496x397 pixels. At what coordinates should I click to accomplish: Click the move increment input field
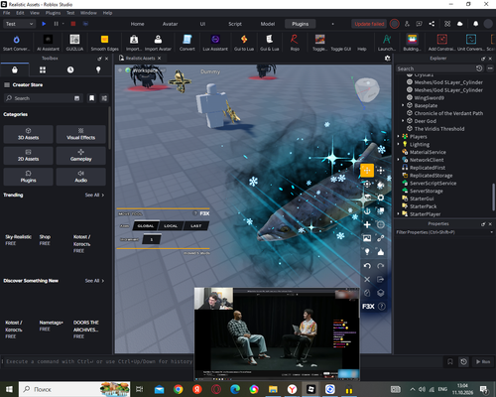tap(152, 239)
